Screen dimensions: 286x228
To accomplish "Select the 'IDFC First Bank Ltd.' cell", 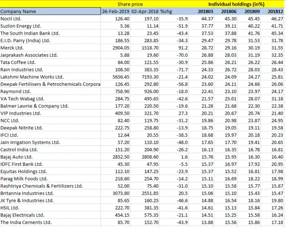I will (22, 164).
